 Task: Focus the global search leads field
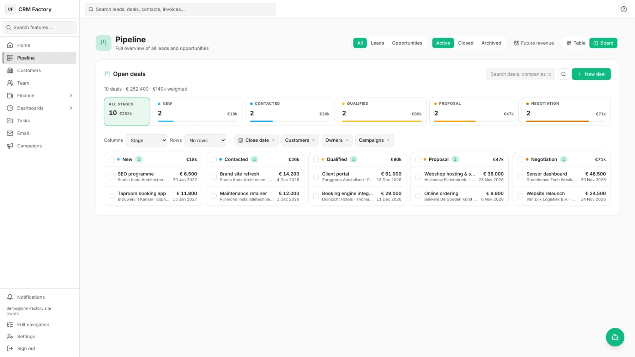point(180,9)
